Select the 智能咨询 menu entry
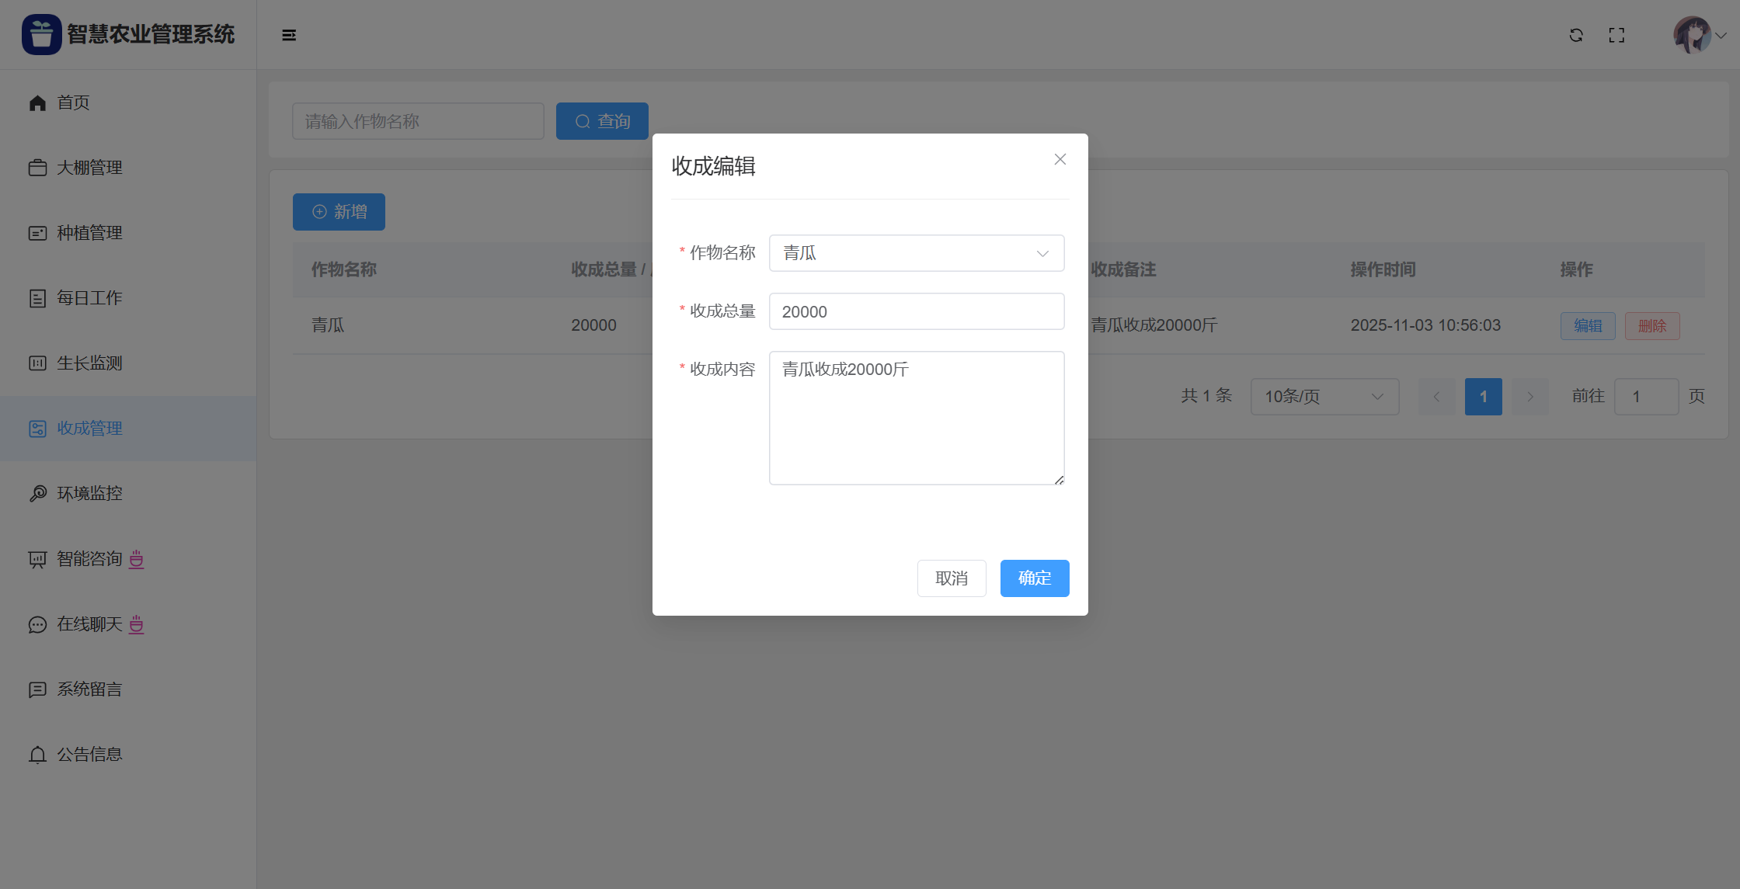The image size is (1740, 889). (89, 559)
